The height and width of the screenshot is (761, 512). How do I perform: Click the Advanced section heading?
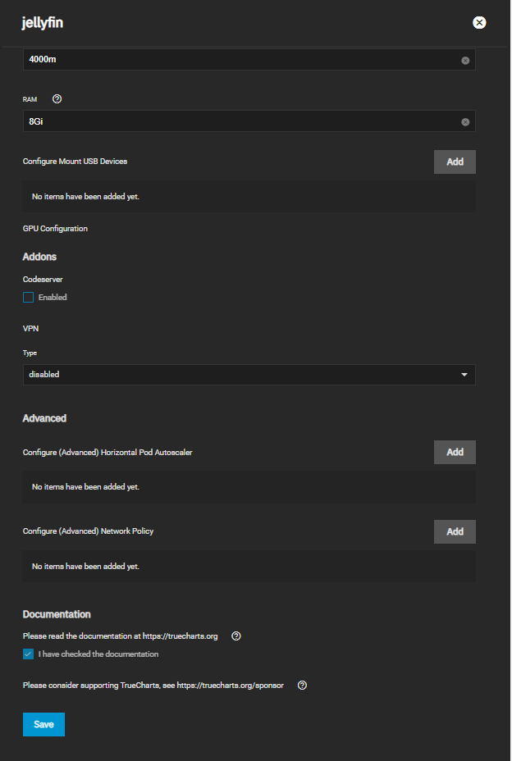[x=44, y=418]
